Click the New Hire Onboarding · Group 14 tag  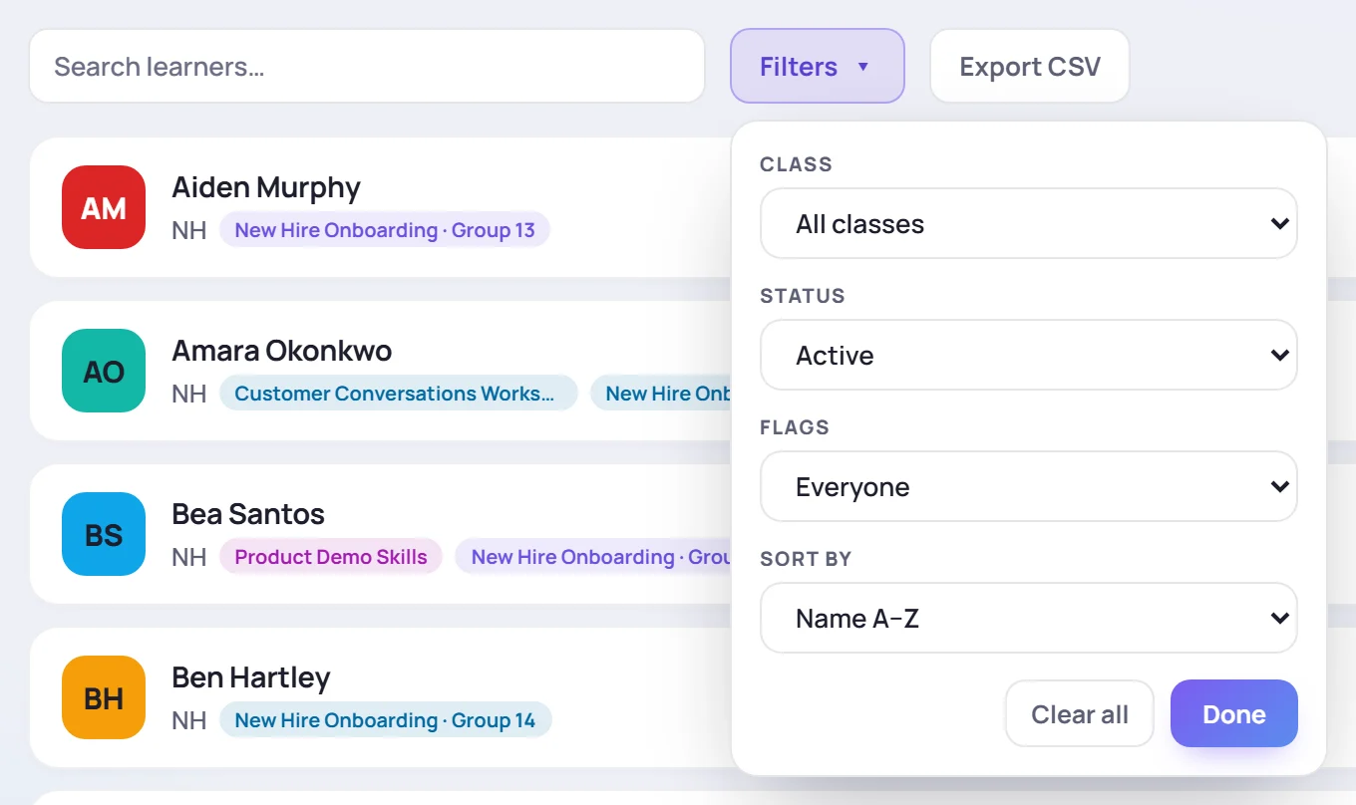(x=385, y=720)
